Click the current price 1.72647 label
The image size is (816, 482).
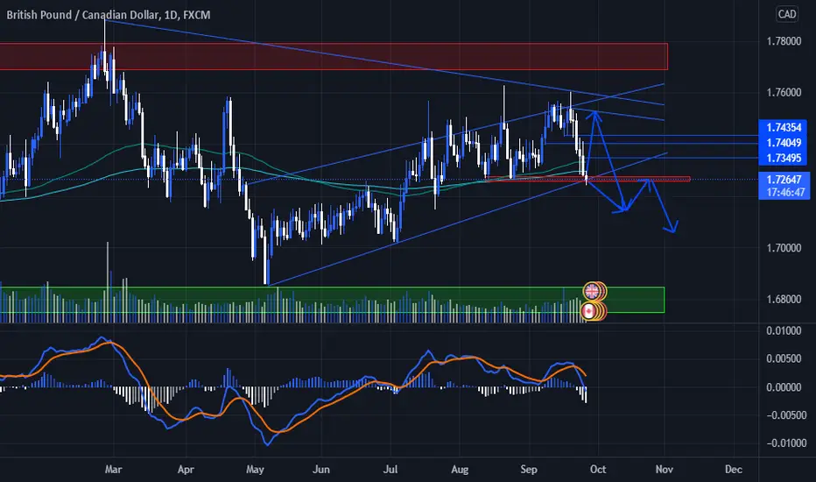pyautogui.click(x=784, y=180)
